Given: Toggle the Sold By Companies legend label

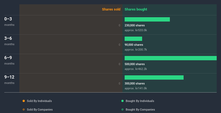Looking at the screenshot, I should [x=40, y=110].
